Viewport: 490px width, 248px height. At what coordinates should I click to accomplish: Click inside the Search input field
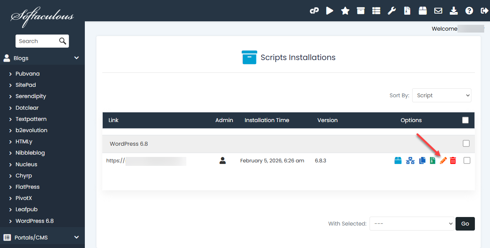(37, 41)
